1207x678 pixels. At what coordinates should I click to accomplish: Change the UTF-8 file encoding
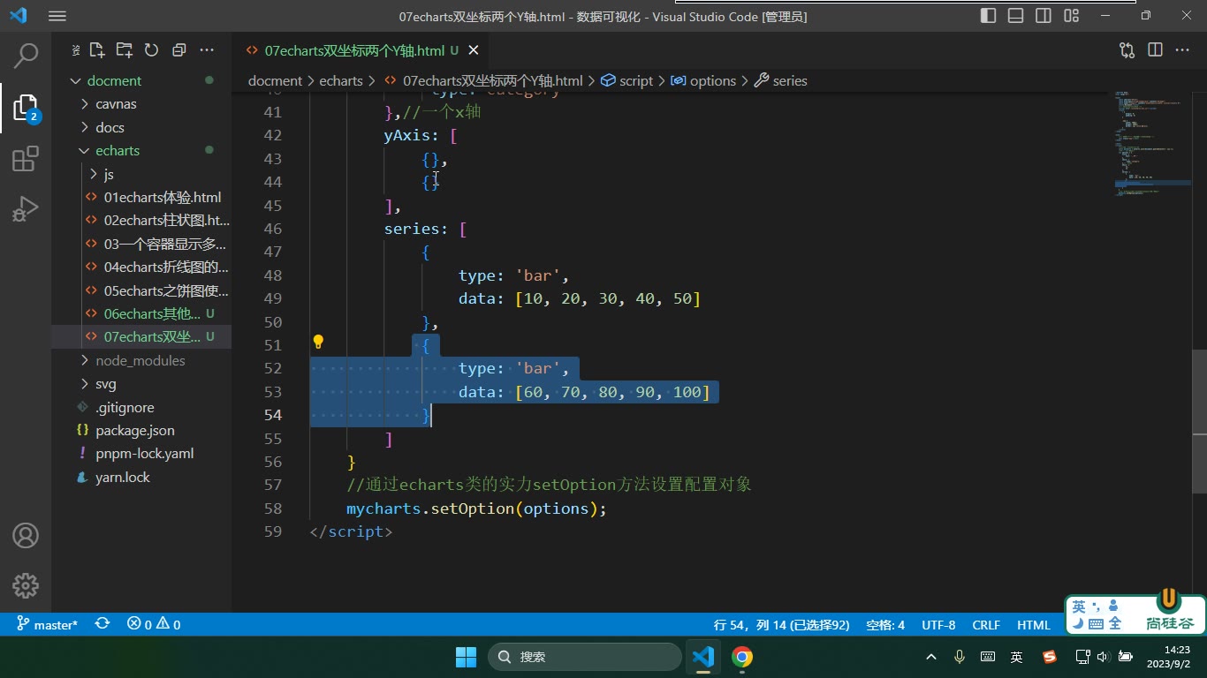(938, 624)
